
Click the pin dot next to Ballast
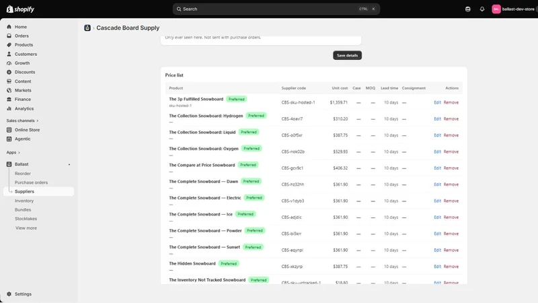pos(69,164)
